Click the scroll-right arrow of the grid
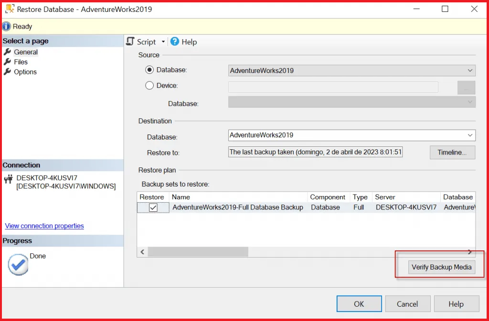 point(470,251)
